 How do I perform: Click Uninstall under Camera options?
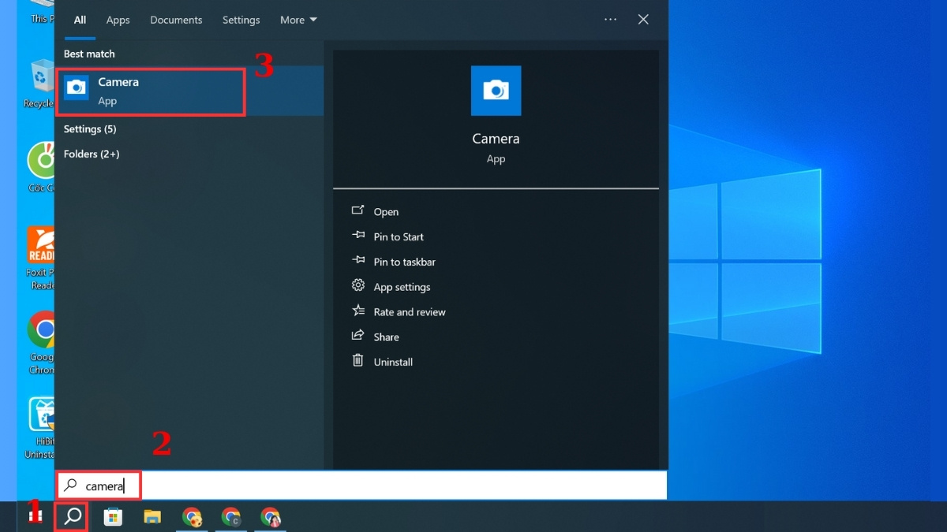pyautogui.click(x=393, y=361)
